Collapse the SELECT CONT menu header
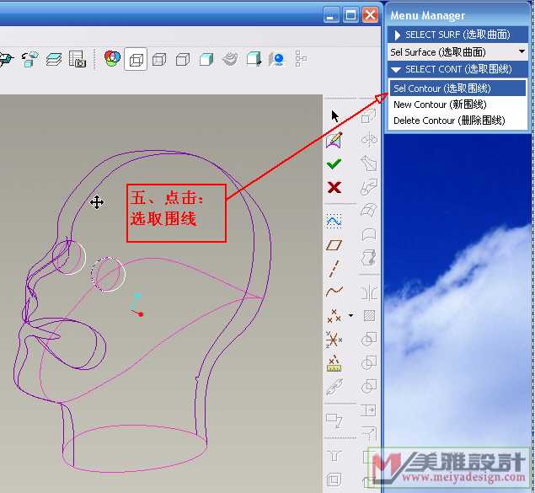Screen dimensions: 535x493 pos(457,69)
